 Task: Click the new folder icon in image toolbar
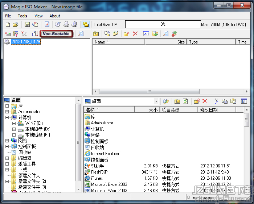126,34
